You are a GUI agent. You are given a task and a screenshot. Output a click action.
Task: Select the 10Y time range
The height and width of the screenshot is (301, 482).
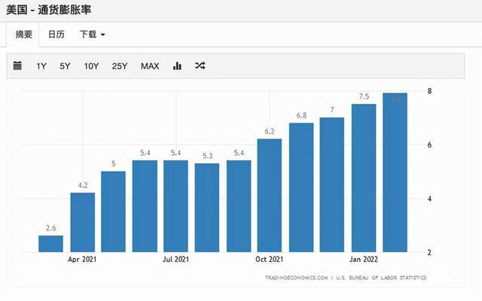click(91, 66)
